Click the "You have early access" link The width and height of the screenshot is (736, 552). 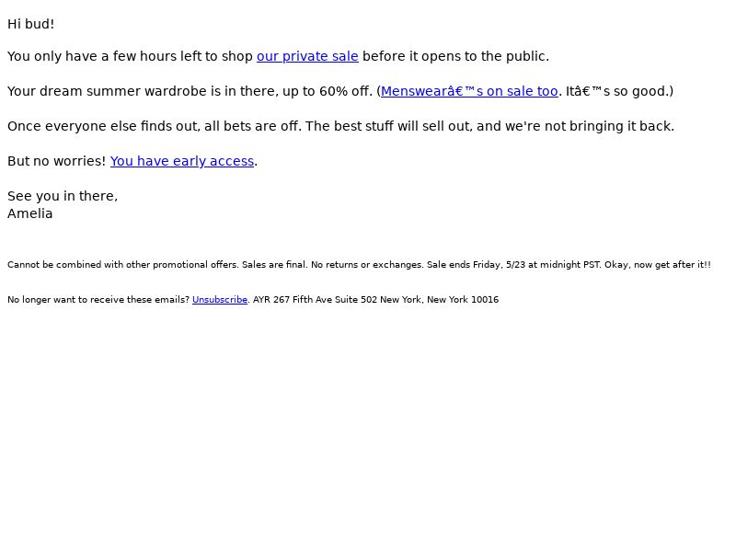click(182, 161)
